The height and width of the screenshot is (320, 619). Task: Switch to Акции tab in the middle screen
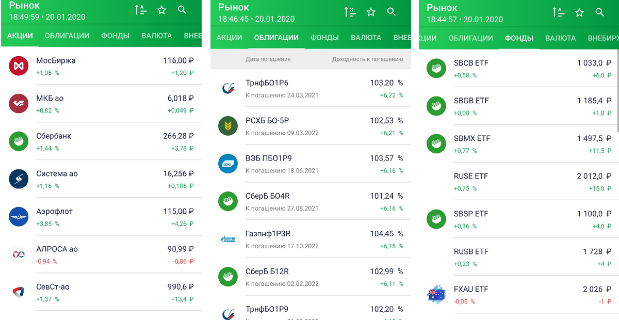tap(230, 38)
